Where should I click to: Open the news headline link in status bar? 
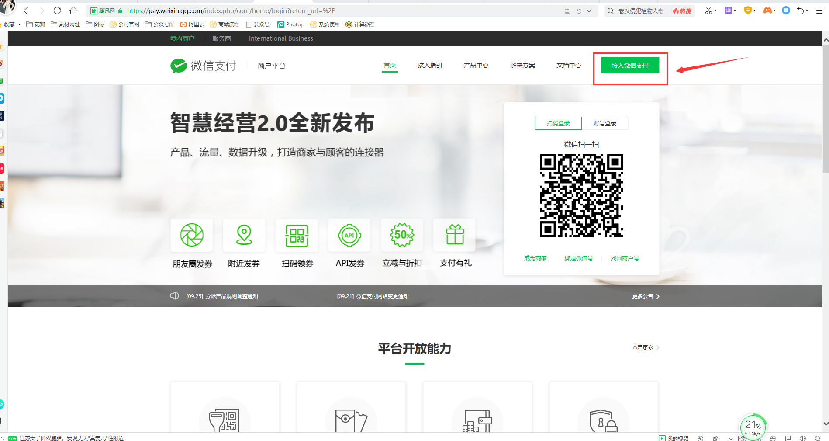[x=72, y=438]
